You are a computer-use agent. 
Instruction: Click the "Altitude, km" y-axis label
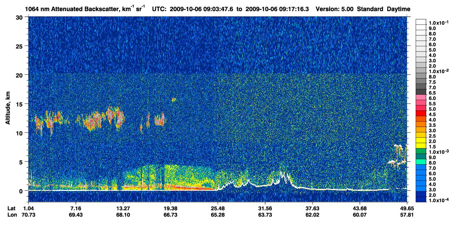(x=8, y=109)
